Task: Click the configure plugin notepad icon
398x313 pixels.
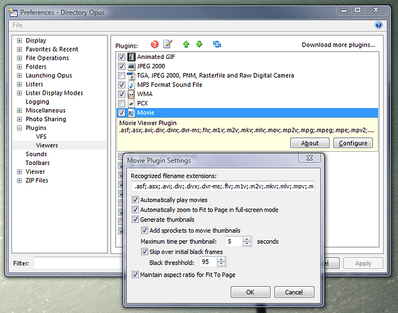Action: (168, 44)
